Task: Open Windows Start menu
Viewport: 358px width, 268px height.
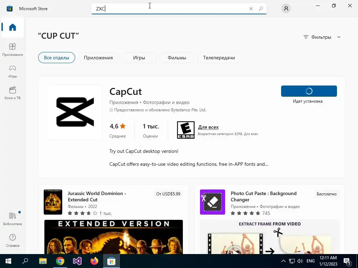Action: coord(8,261)
